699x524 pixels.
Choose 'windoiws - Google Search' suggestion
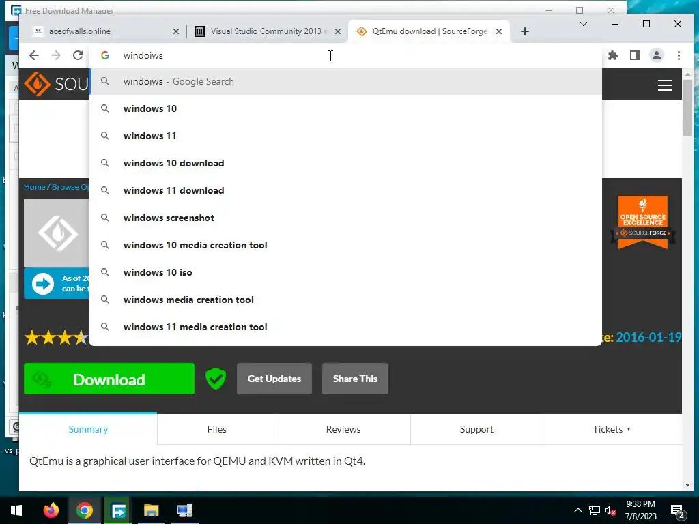point(345,82)
